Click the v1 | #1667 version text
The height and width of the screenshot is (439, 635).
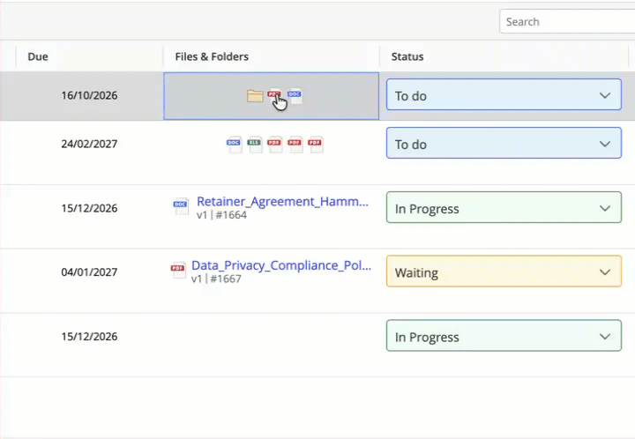(x=216, y=279)
